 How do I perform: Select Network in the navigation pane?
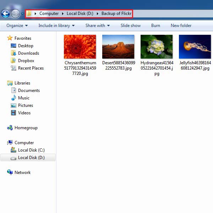coord(23,173)
